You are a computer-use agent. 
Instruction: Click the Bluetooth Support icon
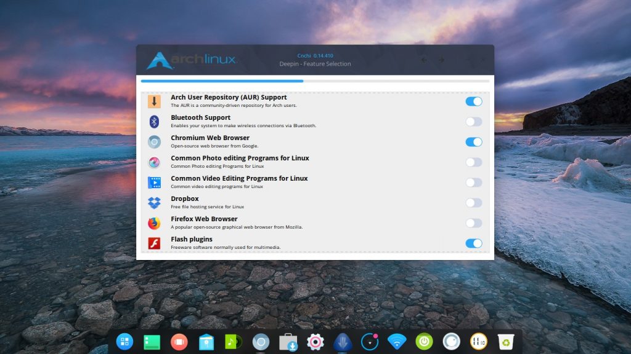tap(154, 122)
